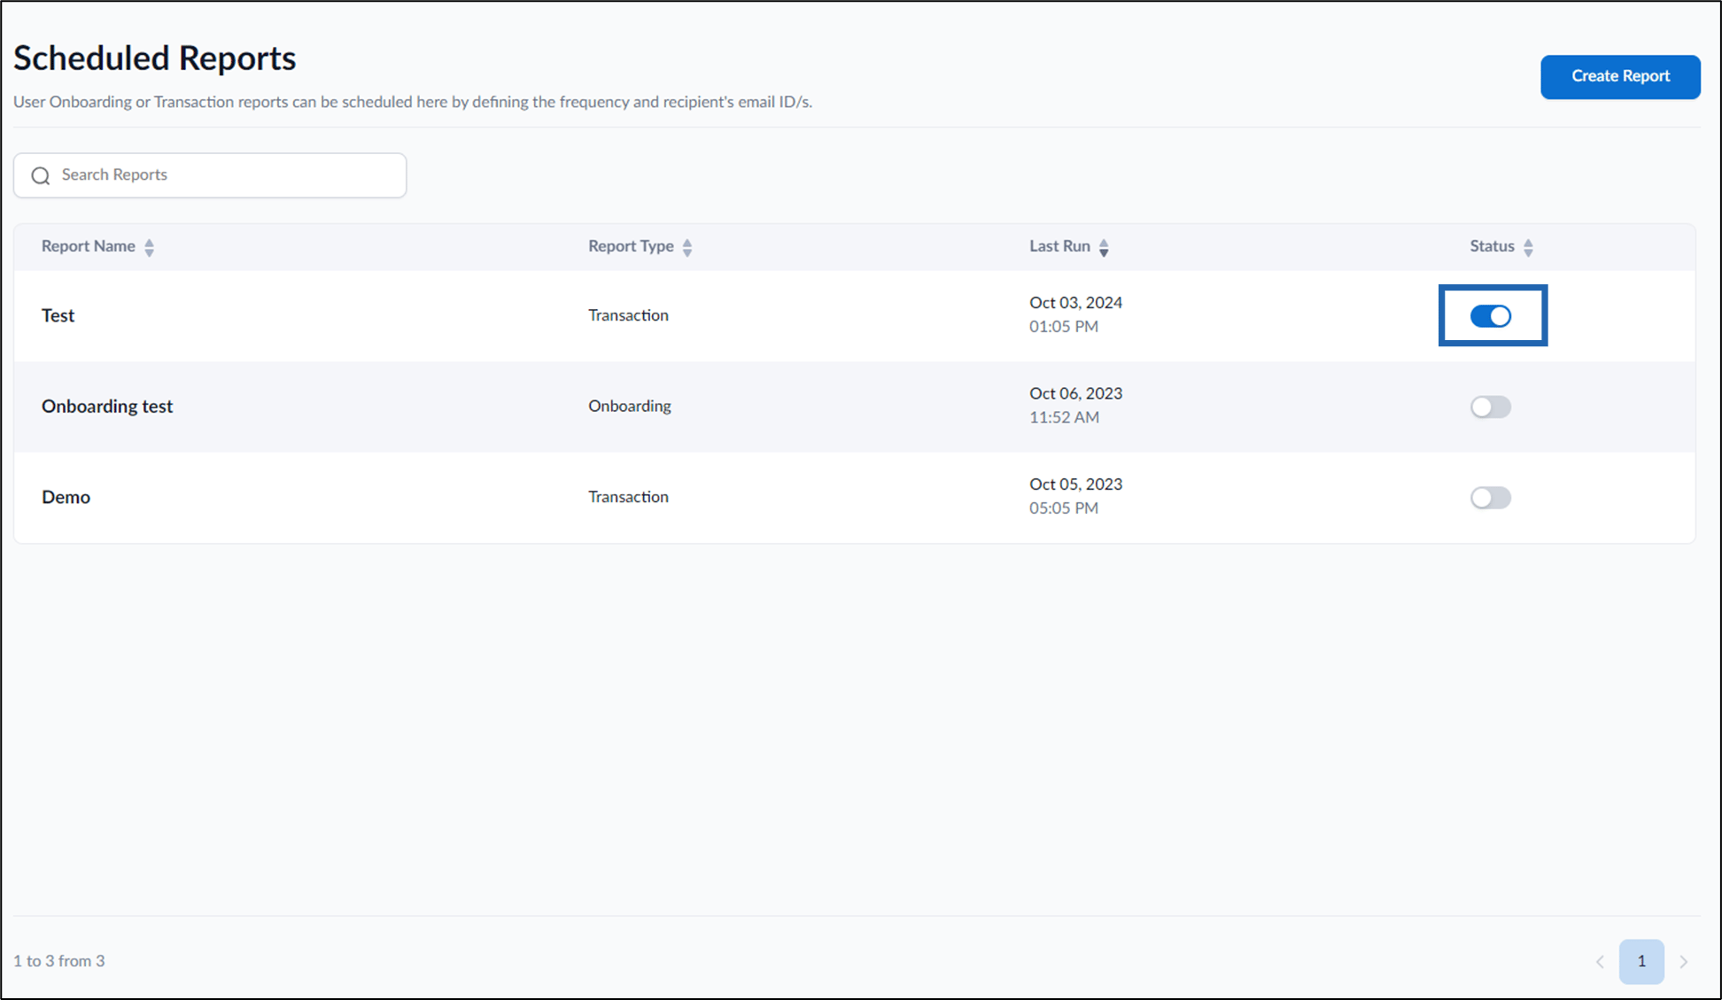1722x1000 pixels.
Task: Click the Last Run column header
Action: click(x=1059, y=246)
